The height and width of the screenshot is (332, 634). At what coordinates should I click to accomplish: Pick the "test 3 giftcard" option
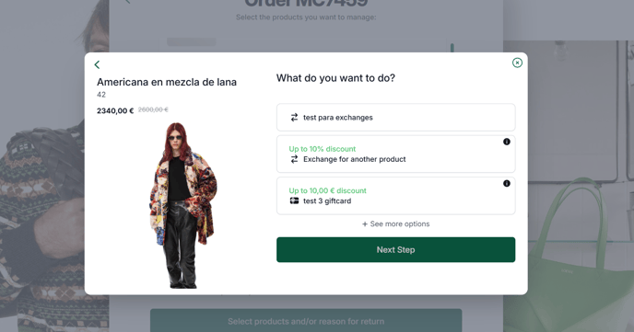[396, 196]
